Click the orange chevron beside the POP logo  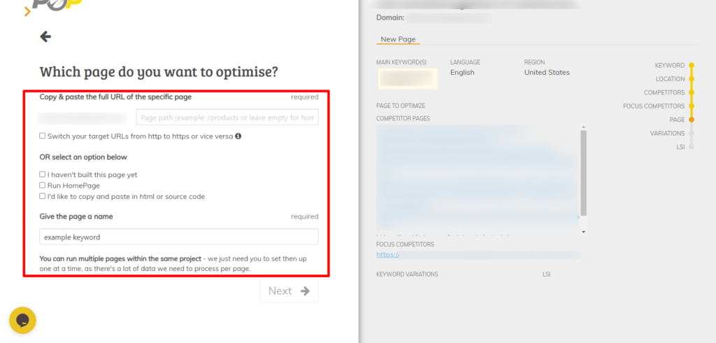point(27,11)
